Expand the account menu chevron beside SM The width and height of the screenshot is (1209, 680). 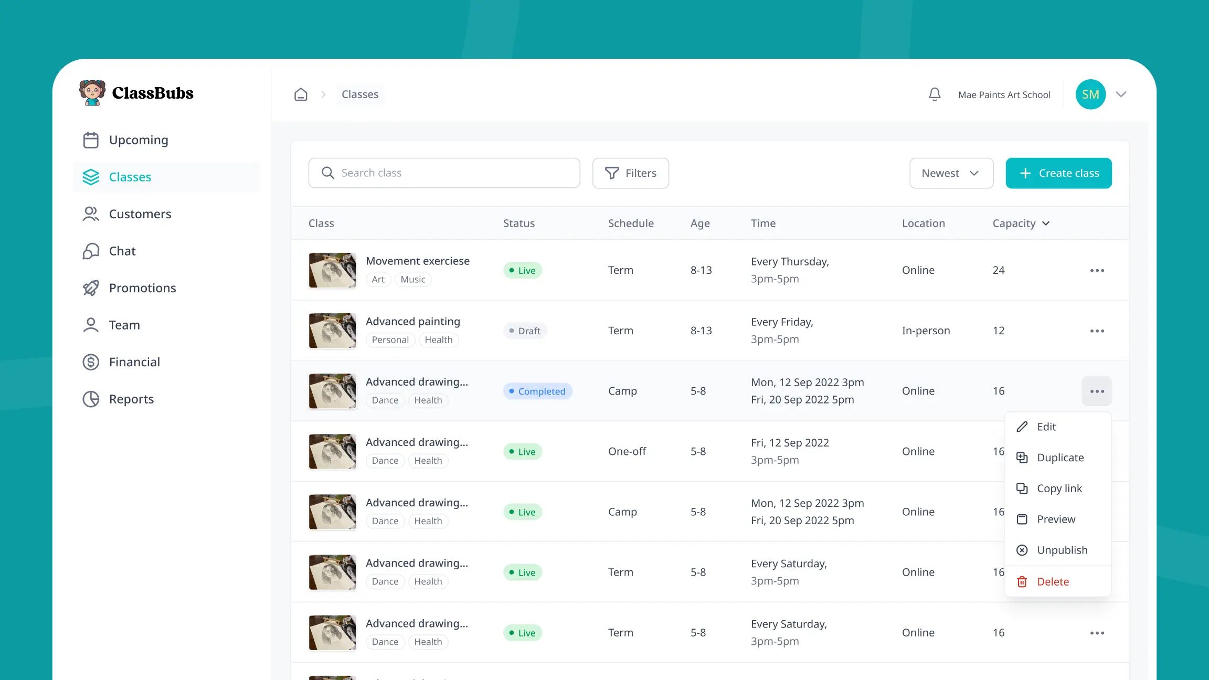1121,94
